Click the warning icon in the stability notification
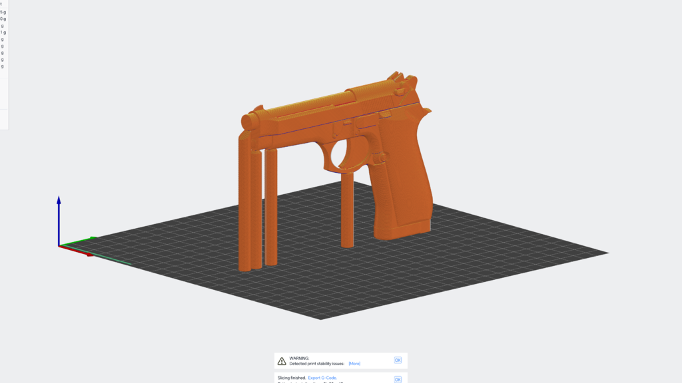Image resolution: width=682 pixels, height=383 pixels. 281,361
